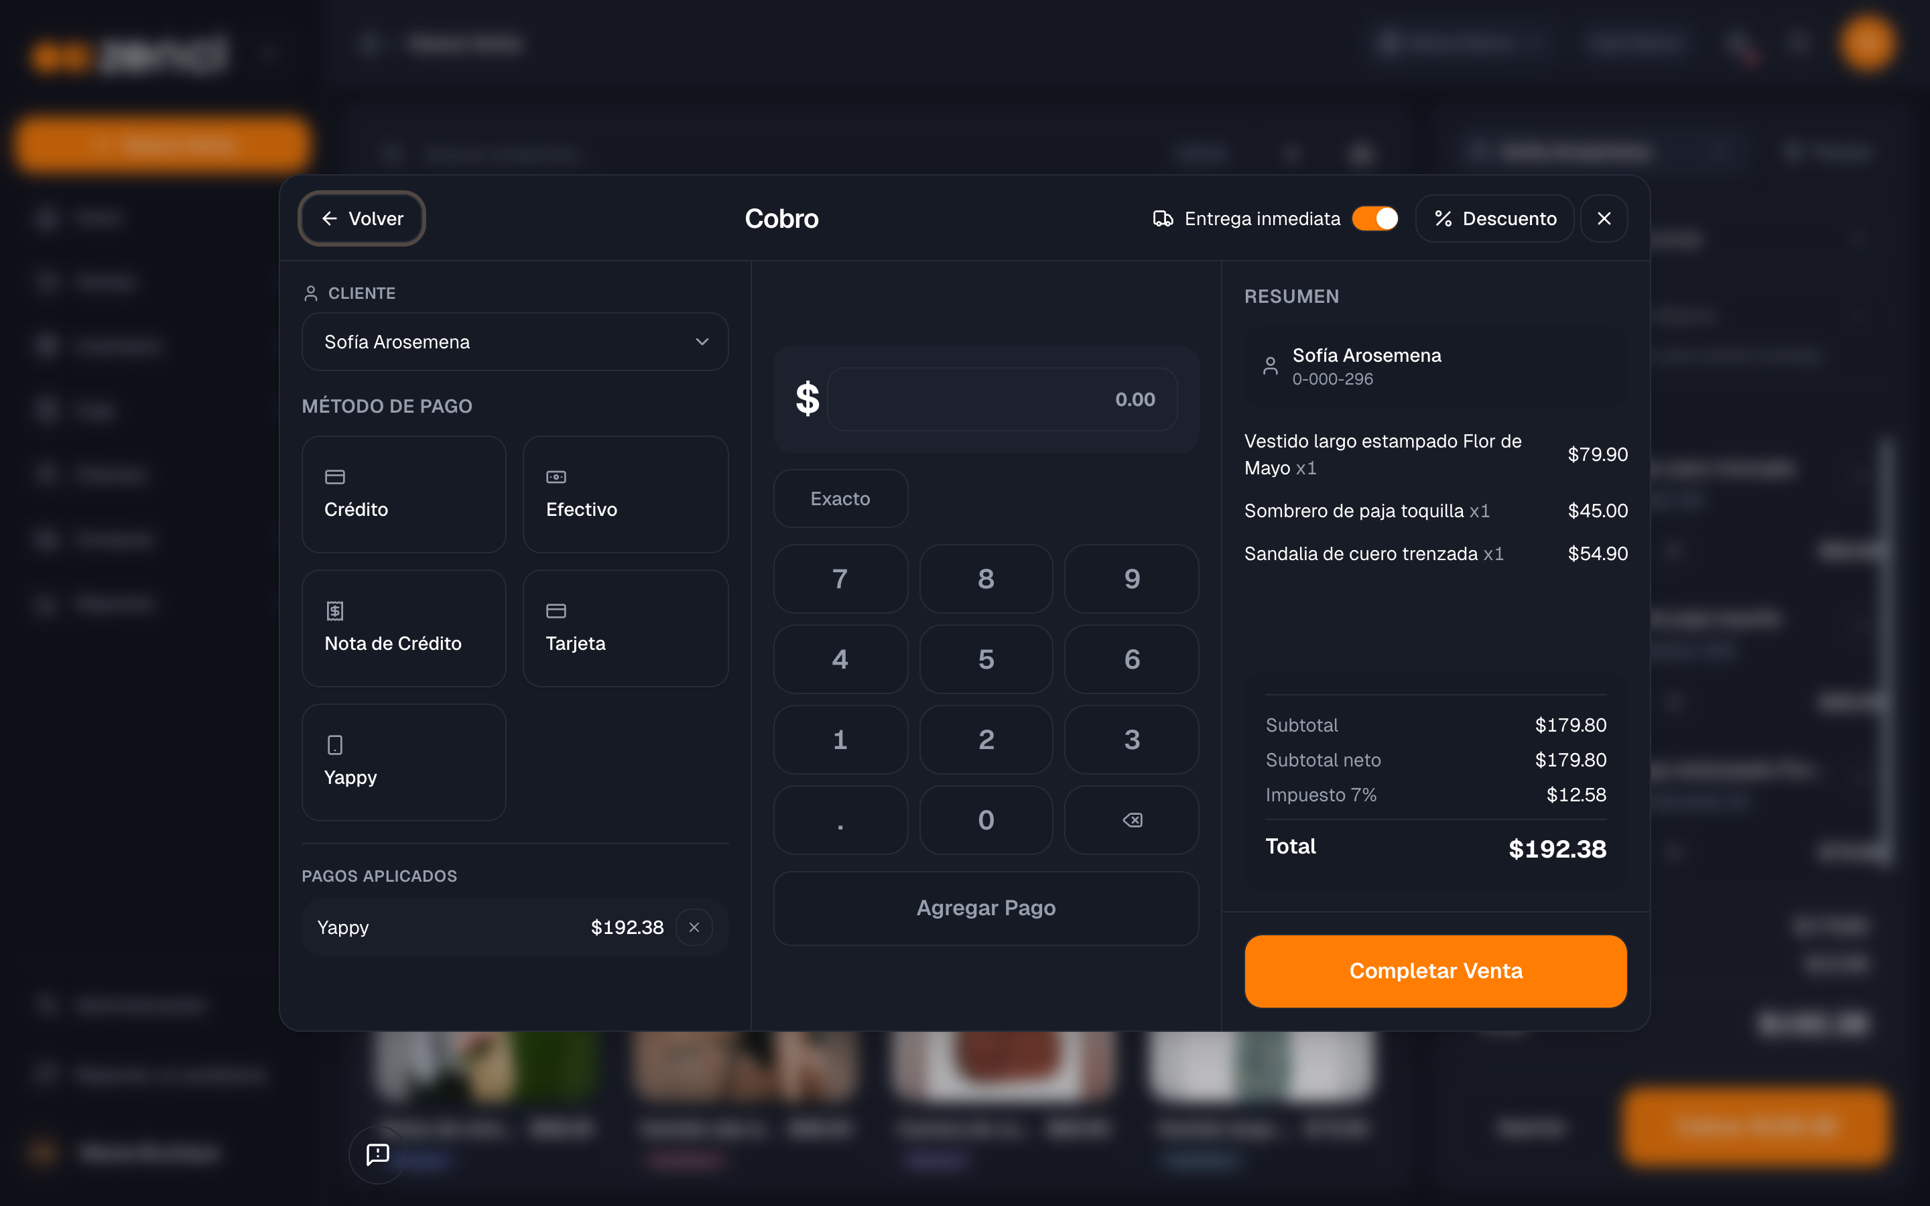The width and height of the screenshot is (1930, 1206).
Task: Open the feedback chat bubble icon
Action: pos(377,1154)
